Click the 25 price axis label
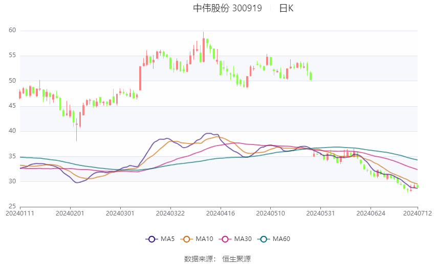The width and height of the screenshot is (435, 264). coord(12,206)
